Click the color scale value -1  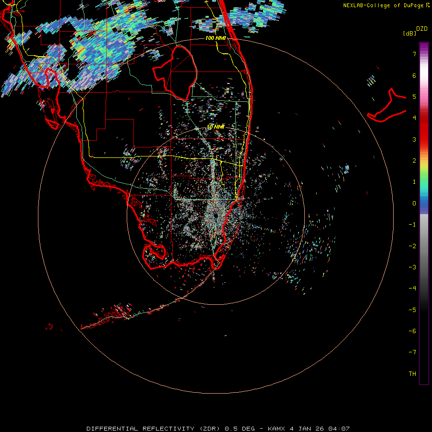[412, 225]
